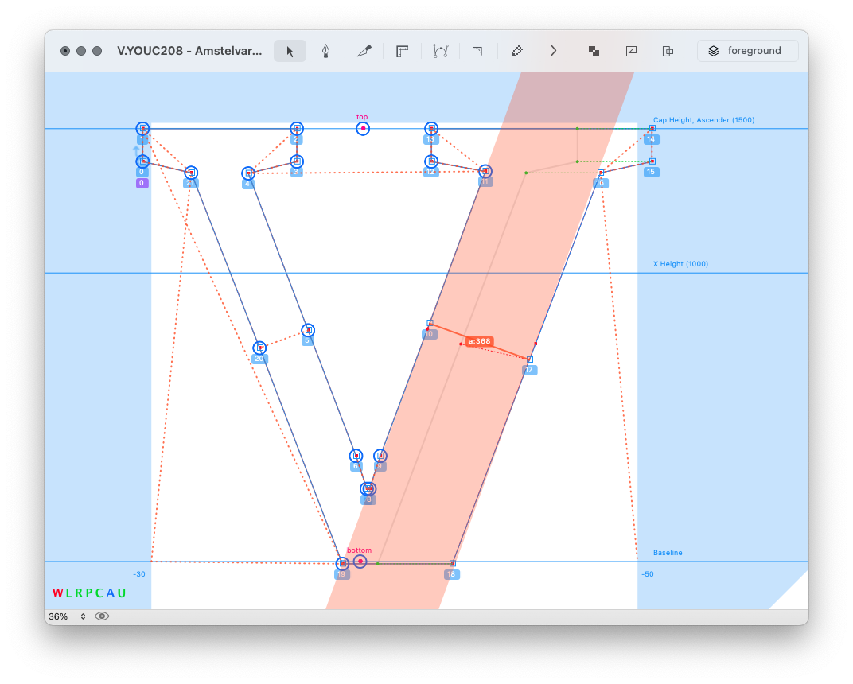Click the stacked frames icon in toolbar
The image size is (853, 684).
tap(631, 51)
